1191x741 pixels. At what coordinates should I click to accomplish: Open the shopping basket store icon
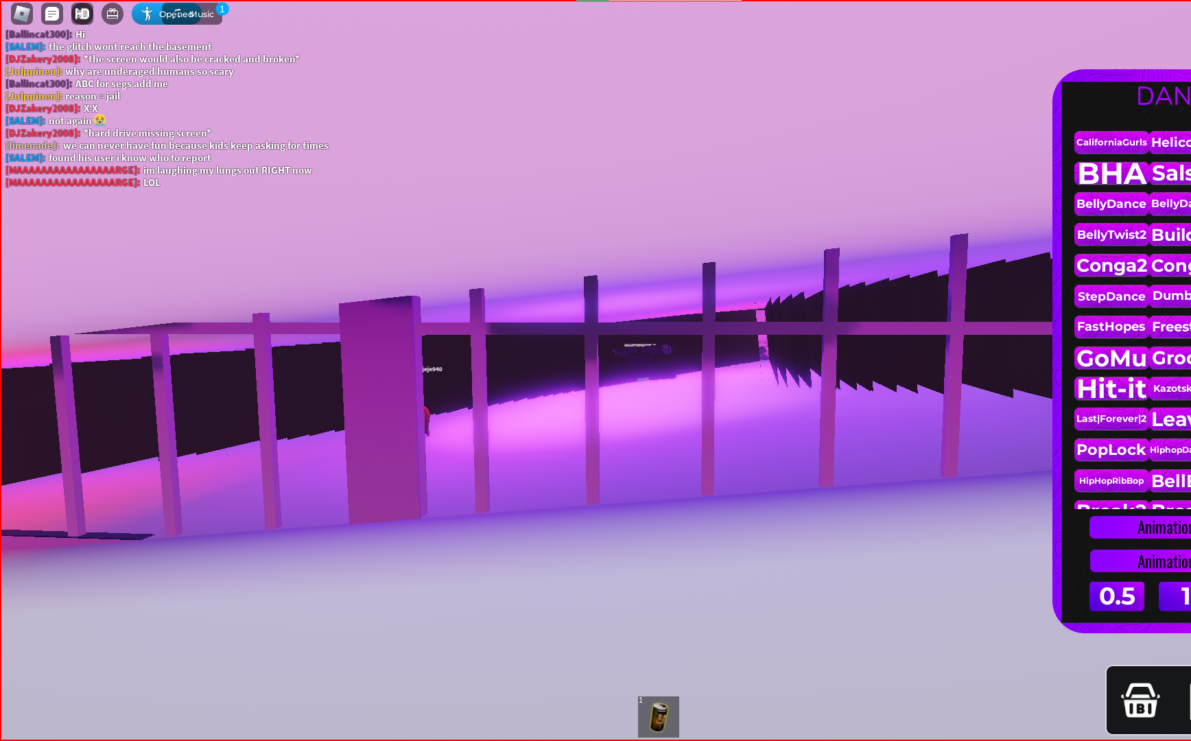(1140, 701)
